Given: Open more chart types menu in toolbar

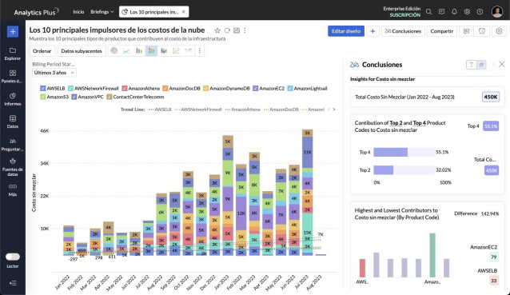Looking at the screenshot, I should point(200,50).
